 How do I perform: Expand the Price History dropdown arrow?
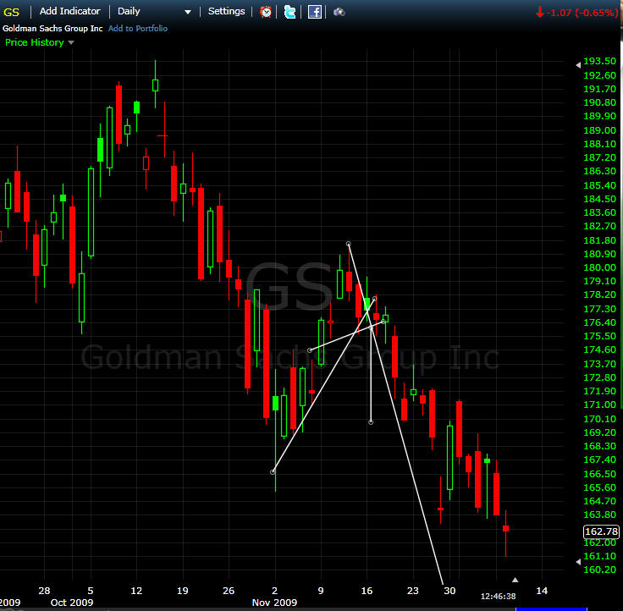(71, 42)
